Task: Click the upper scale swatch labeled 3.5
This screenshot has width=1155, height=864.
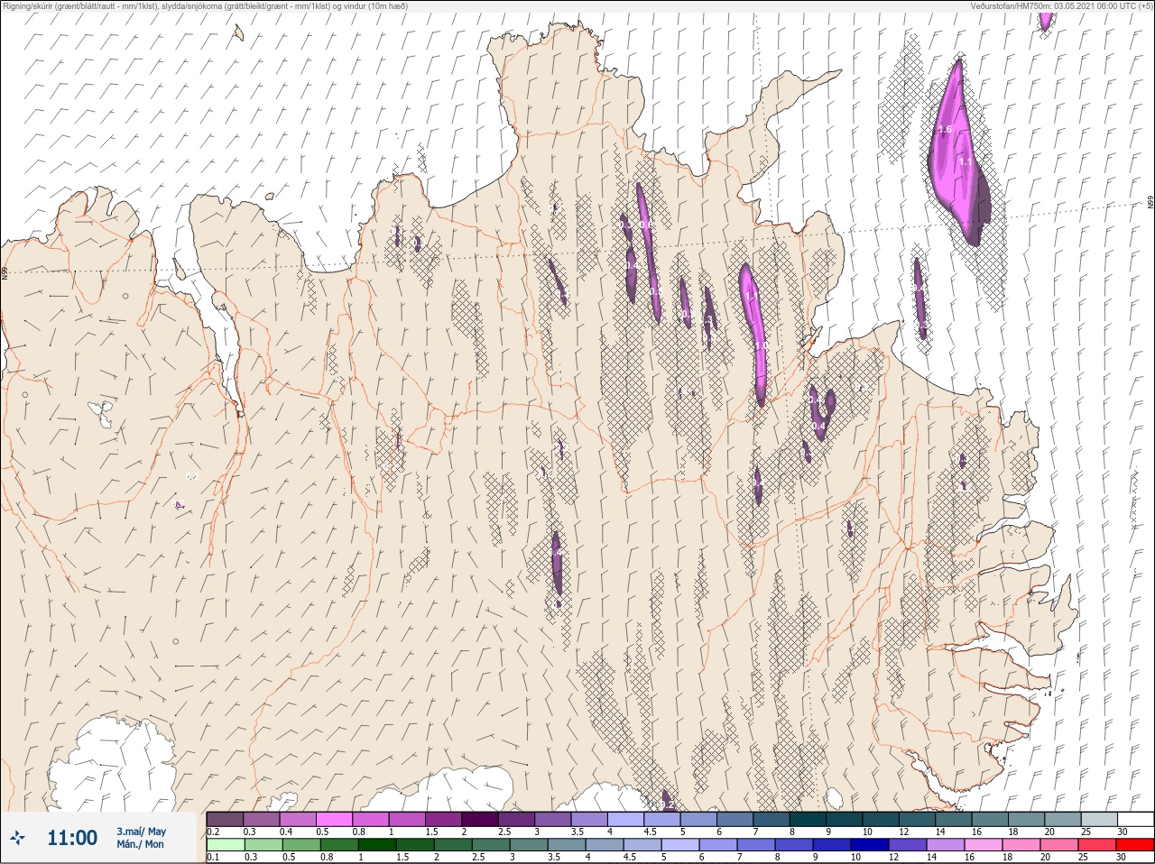Action: coord(589,819)
